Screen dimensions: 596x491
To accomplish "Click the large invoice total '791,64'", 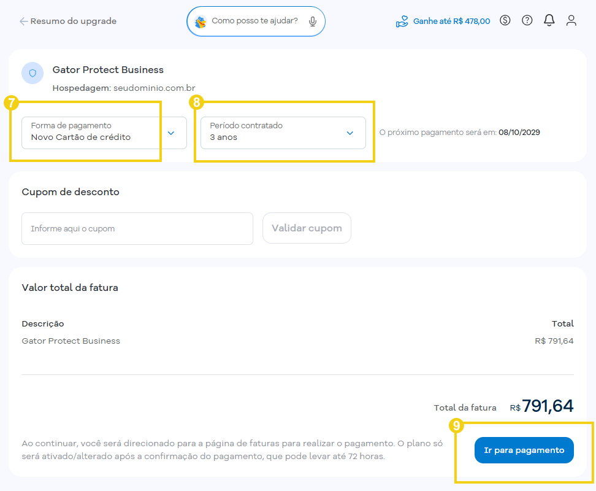I will pyautogui.click(x=548, y=406).
